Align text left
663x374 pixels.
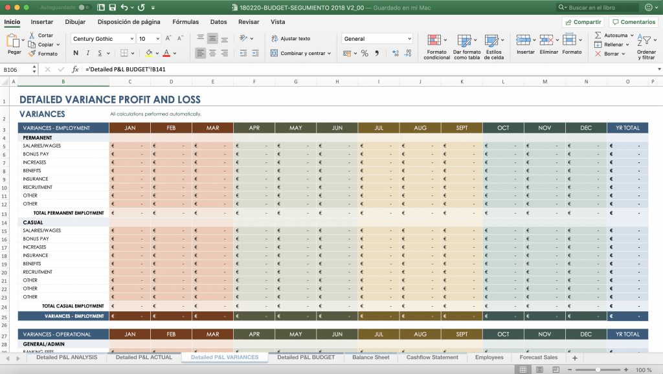[201, 53]
